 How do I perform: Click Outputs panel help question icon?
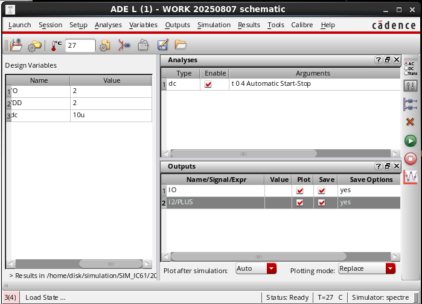coord(379,166)
